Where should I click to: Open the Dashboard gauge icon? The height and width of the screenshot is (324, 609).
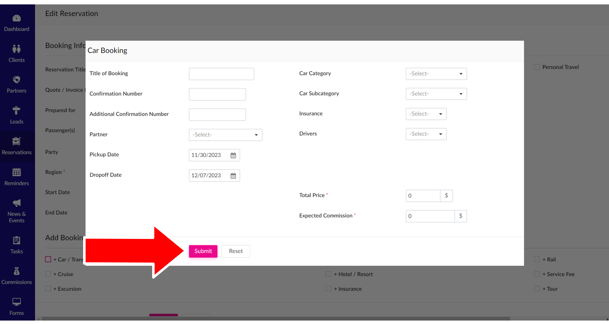17,18
